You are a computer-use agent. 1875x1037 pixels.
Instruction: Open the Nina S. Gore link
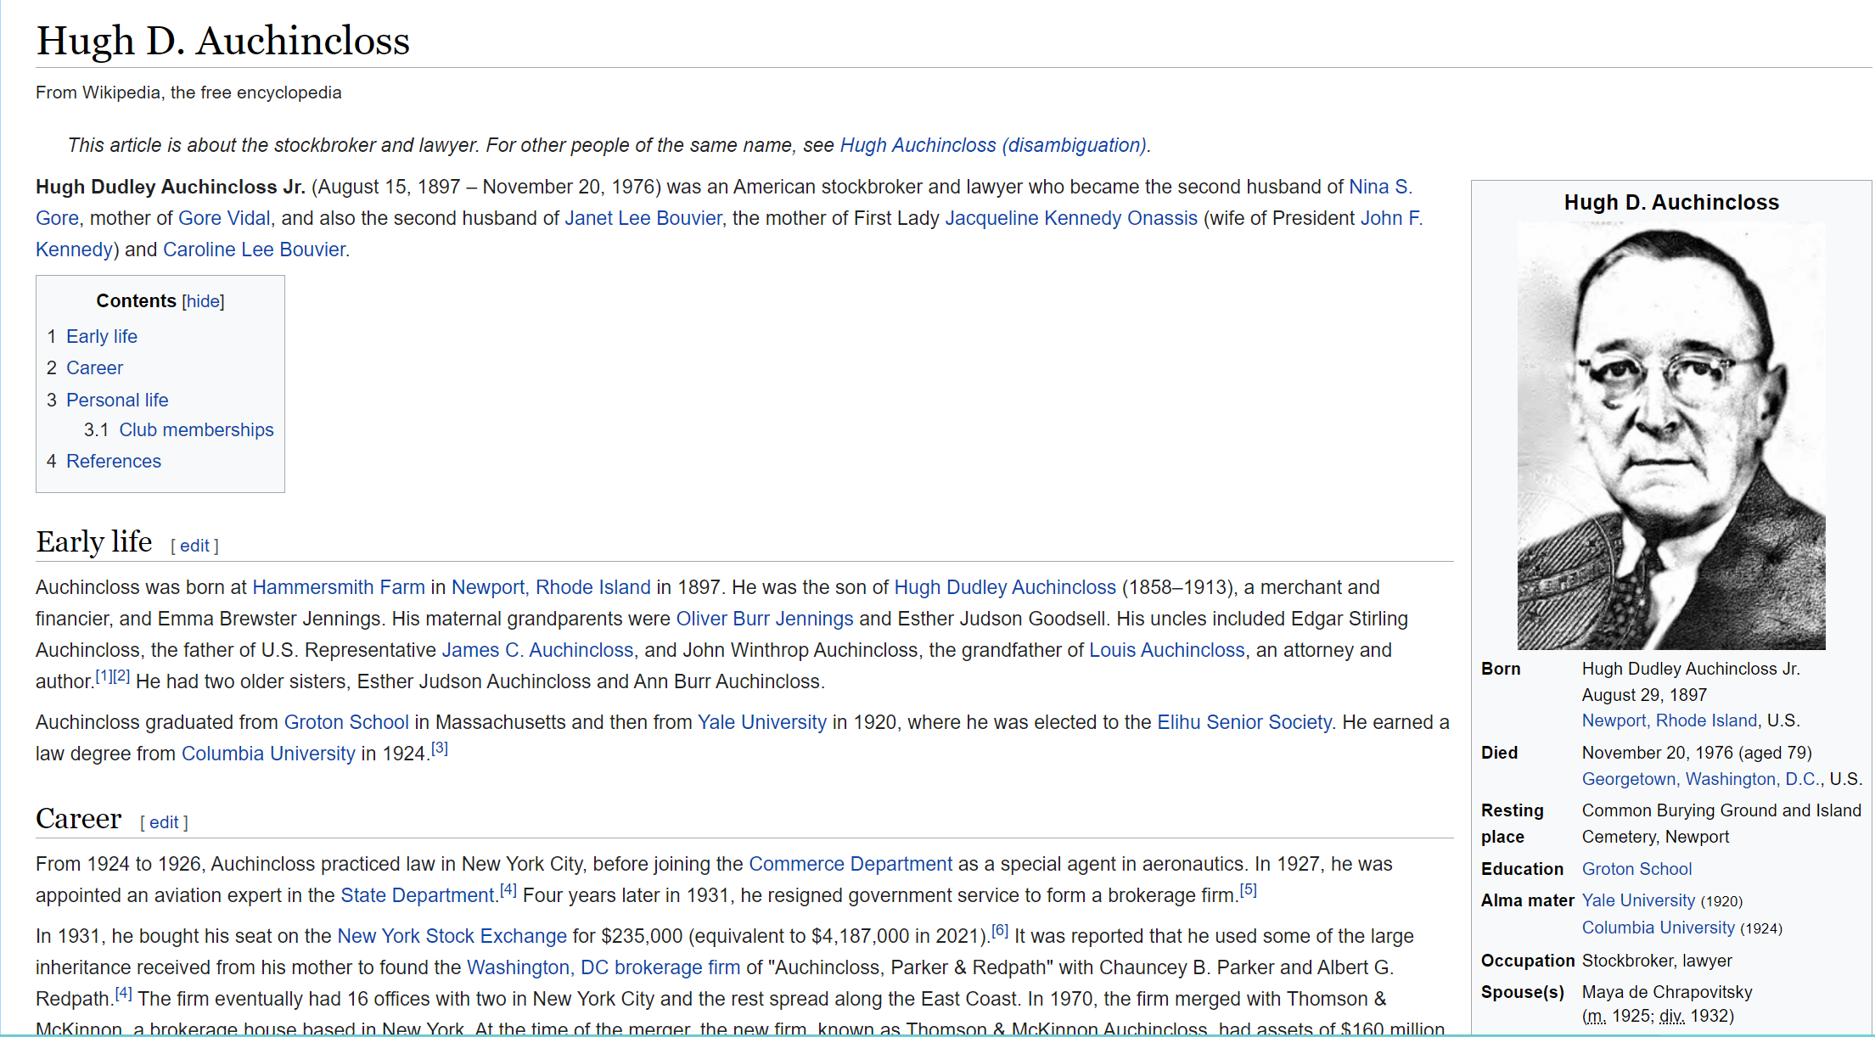pos(1380,187)
